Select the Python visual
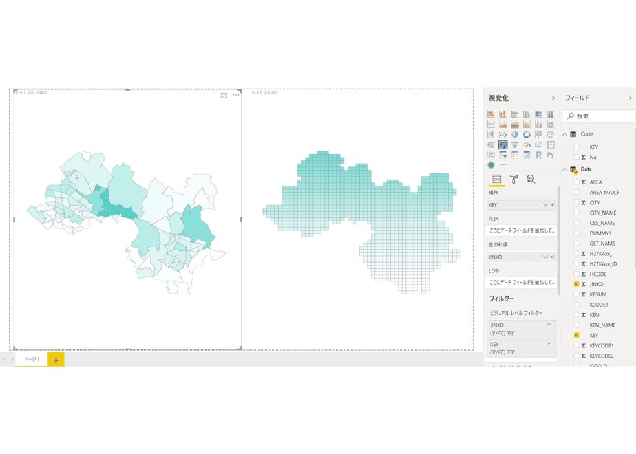 click(x=551, y=155)
